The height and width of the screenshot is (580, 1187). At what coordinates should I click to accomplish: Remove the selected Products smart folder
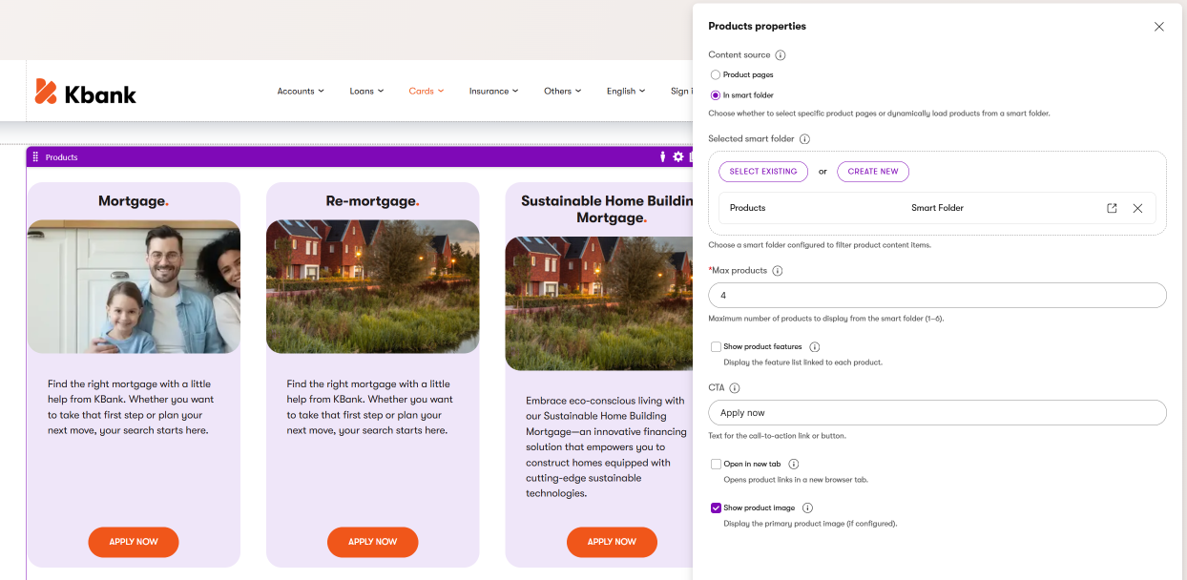point(1137,208)
